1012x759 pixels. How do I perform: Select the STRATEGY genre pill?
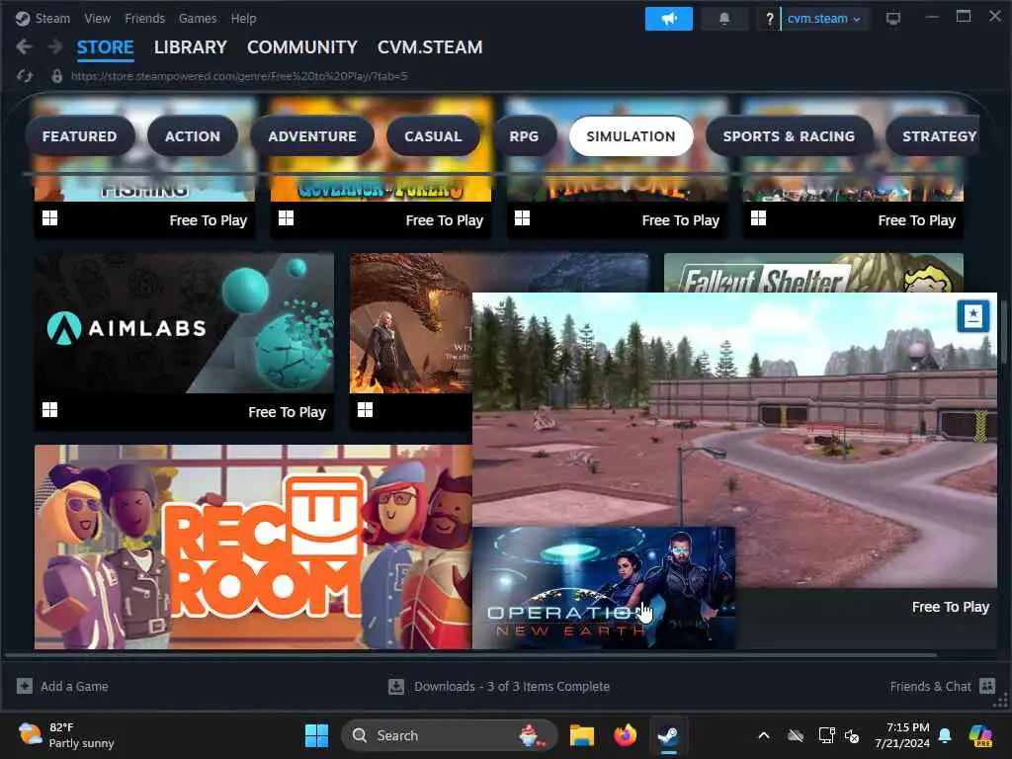tap(933, 136)
